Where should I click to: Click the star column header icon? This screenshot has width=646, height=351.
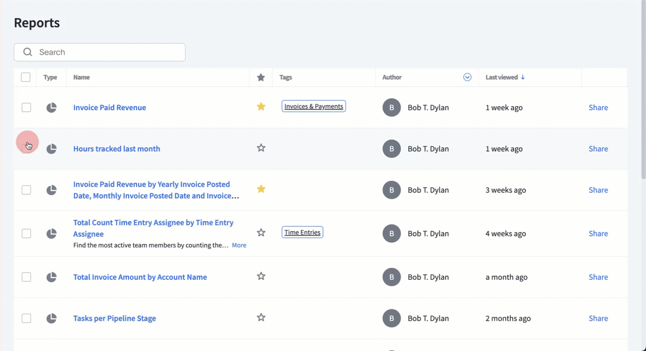[261, 77]
